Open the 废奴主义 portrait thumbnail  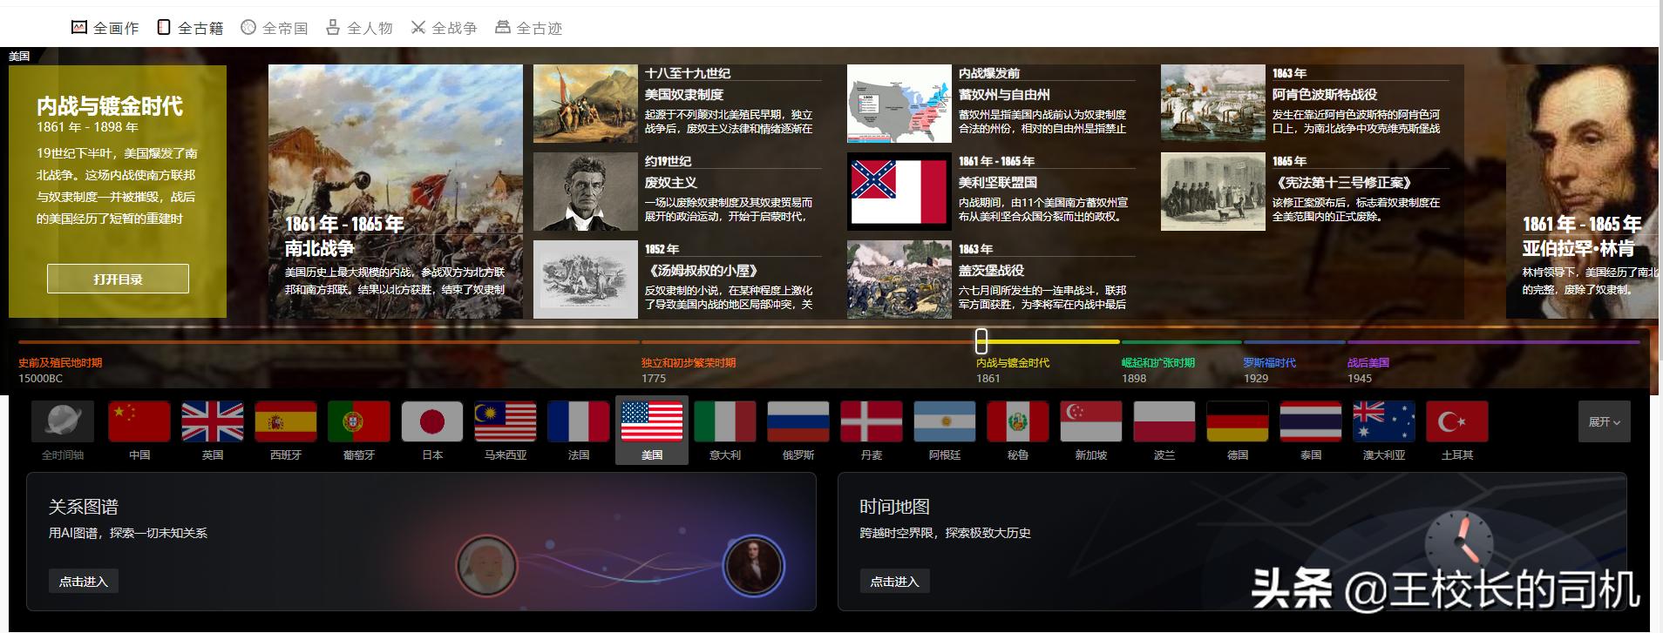[x=586, y=192]
